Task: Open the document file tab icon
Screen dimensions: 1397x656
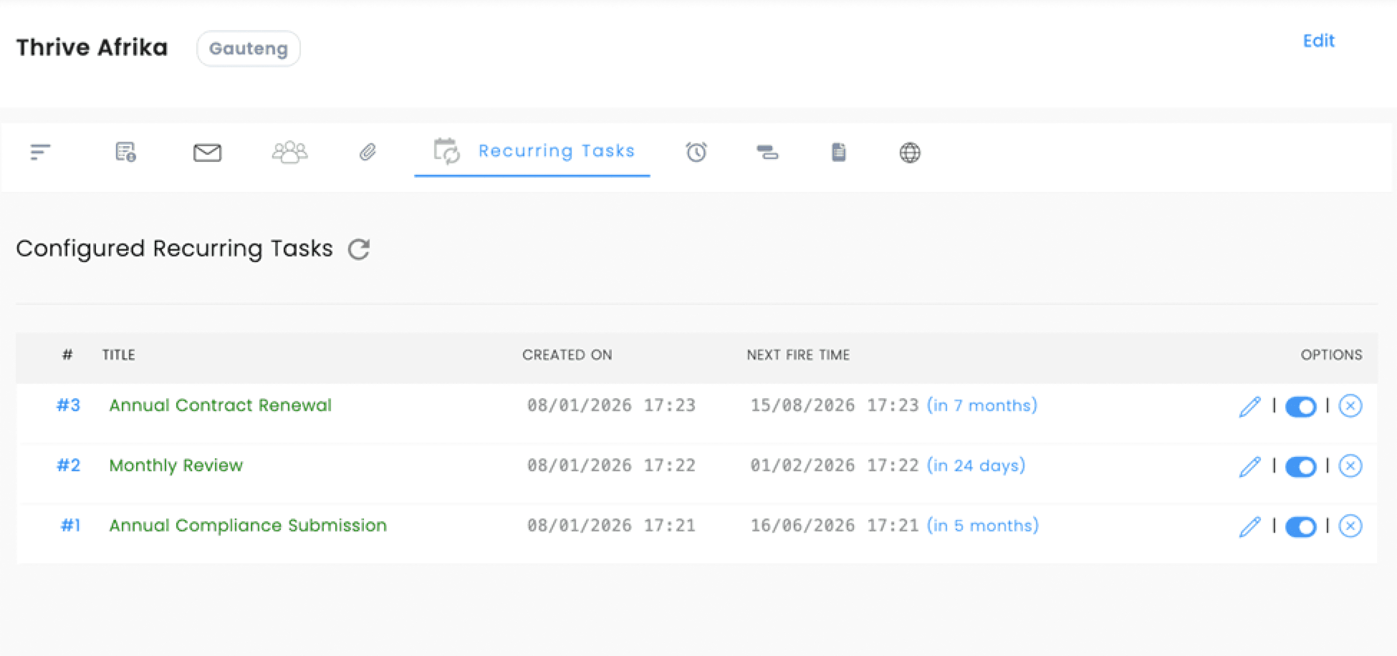Action: 838,152
